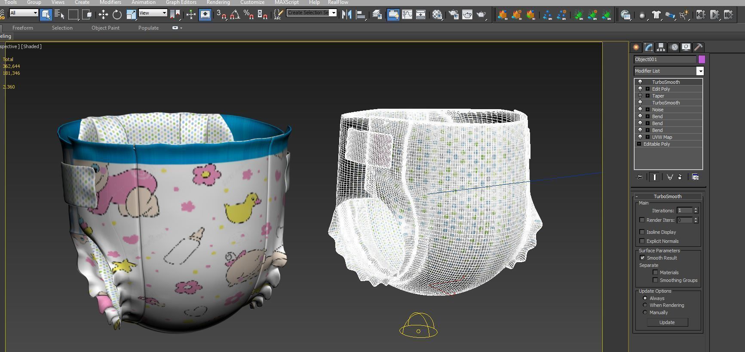This screenshot has width=745, height=352.
Task: Activate Select and Rotate tool
Action: point(117,15)
